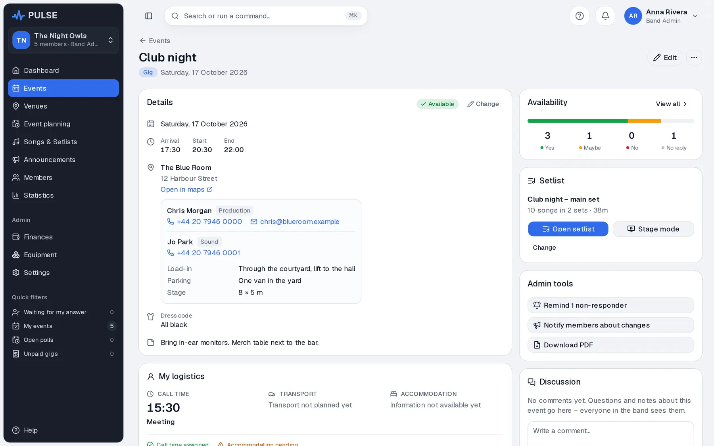Open notifications bell icon
The height and width of the screenshot is (446, 714).
click(x=605, y=16)
